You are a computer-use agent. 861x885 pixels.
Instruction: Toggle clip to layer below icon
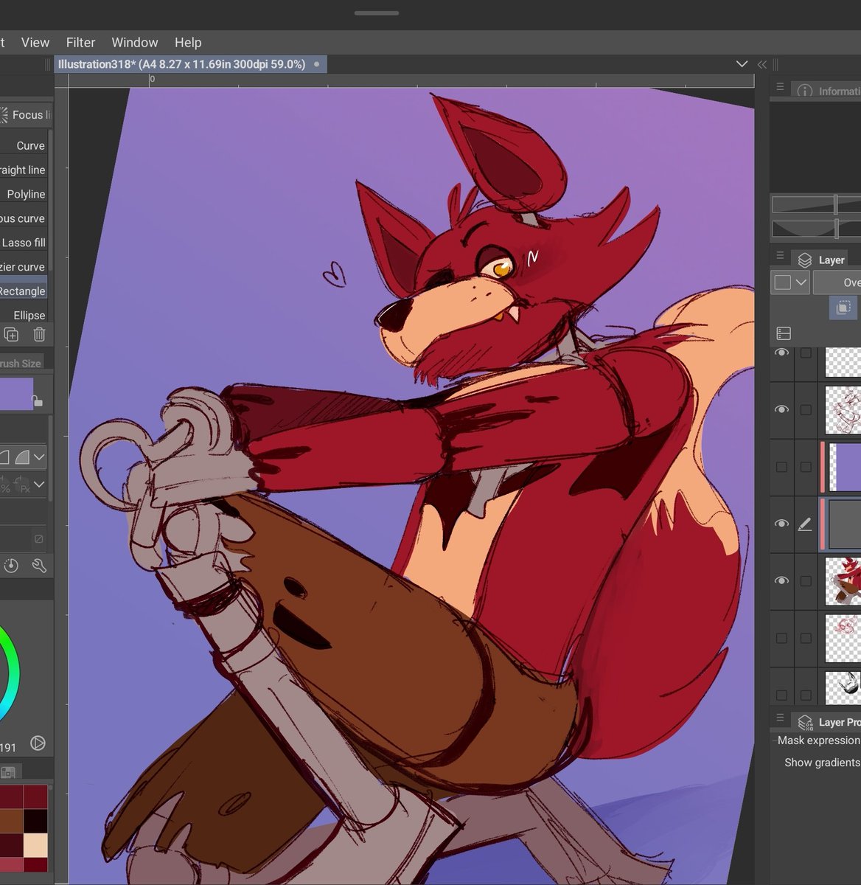click(843, 308)
